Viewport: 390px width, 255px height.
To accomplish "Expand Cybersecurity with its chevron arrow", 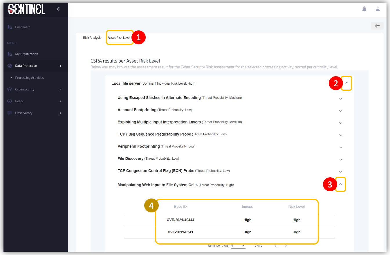I will [x=60, y=90].
